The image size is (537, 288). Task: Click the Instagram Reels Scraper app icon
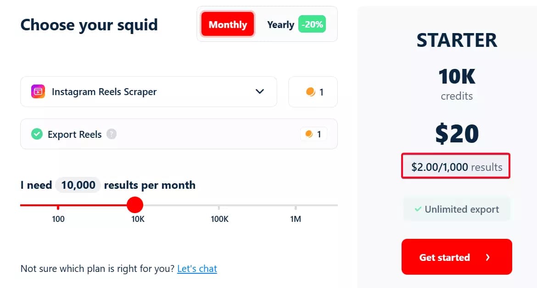[x=38, y=91]
